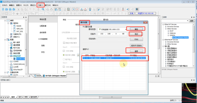The height and width of the screenshot is (103, 197).
Task: Select second 同步单元周期 radio button under Sync1
Action: pos(64,72)
